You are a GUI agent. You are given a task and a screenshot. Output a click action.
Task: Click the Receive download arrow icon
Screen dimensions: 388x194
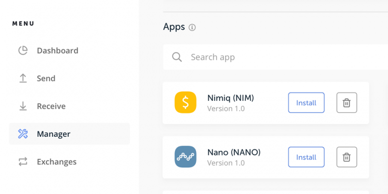coord(23,106)
